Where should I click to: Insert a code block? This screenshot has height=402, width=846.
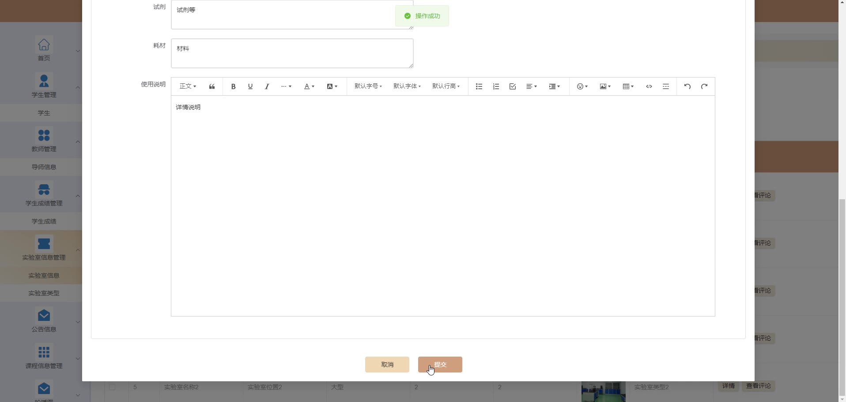[x=649, y=86]
